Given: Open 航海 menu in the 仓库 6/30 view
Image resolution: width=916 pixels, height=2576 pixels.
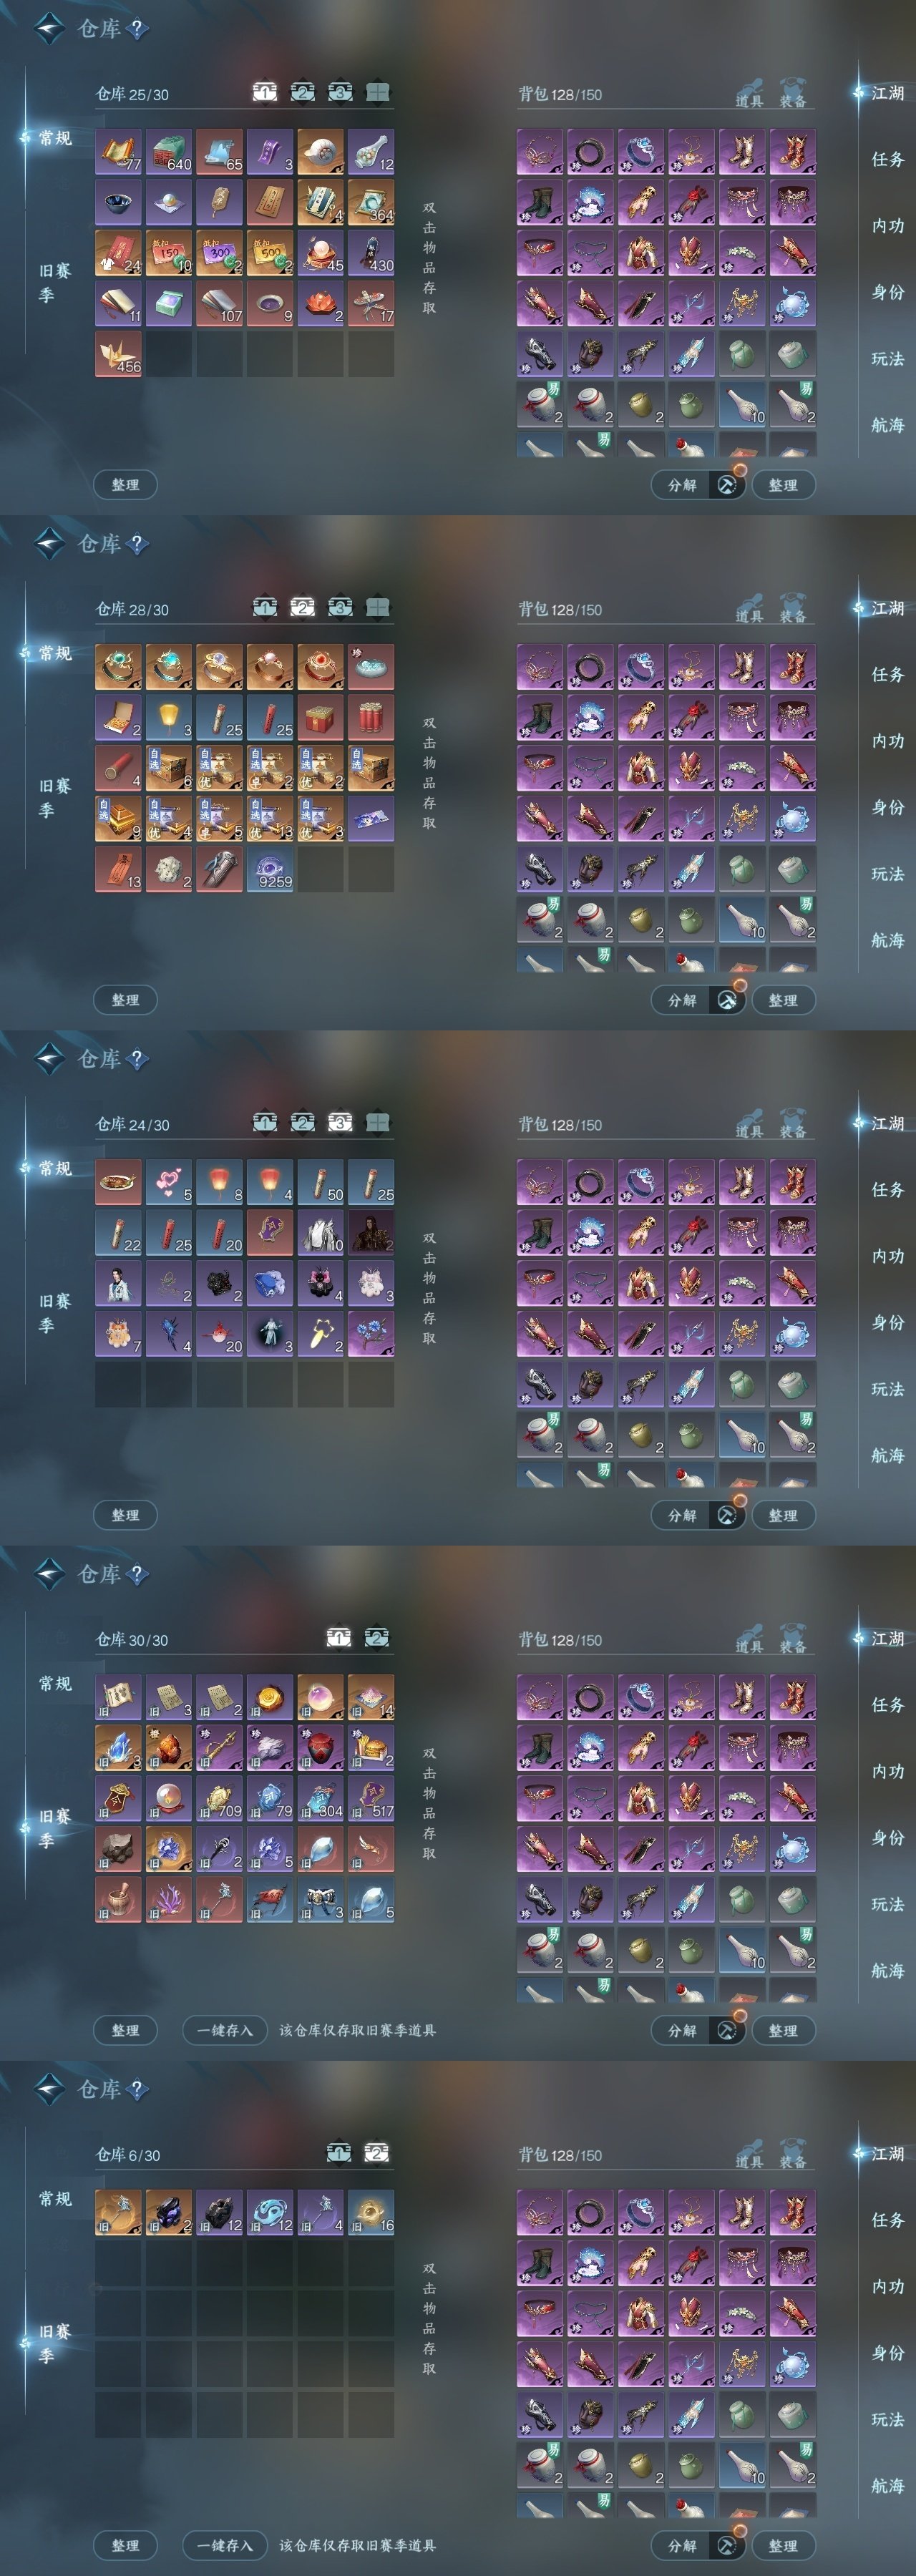Looking at the screenshot, I should (x=887, y=2485).
